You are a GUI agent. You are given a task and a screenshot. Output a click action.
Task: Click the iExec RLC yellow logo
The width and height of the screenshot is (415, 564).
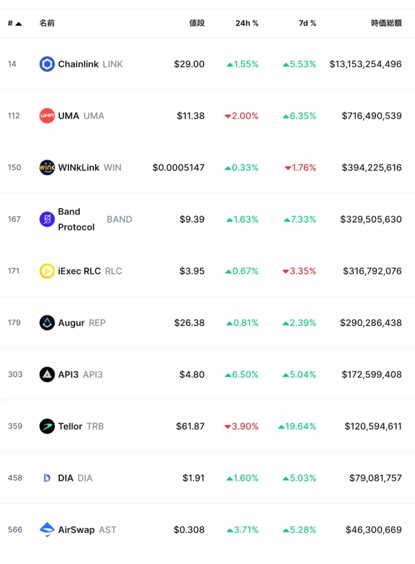(x=47, y=271)
